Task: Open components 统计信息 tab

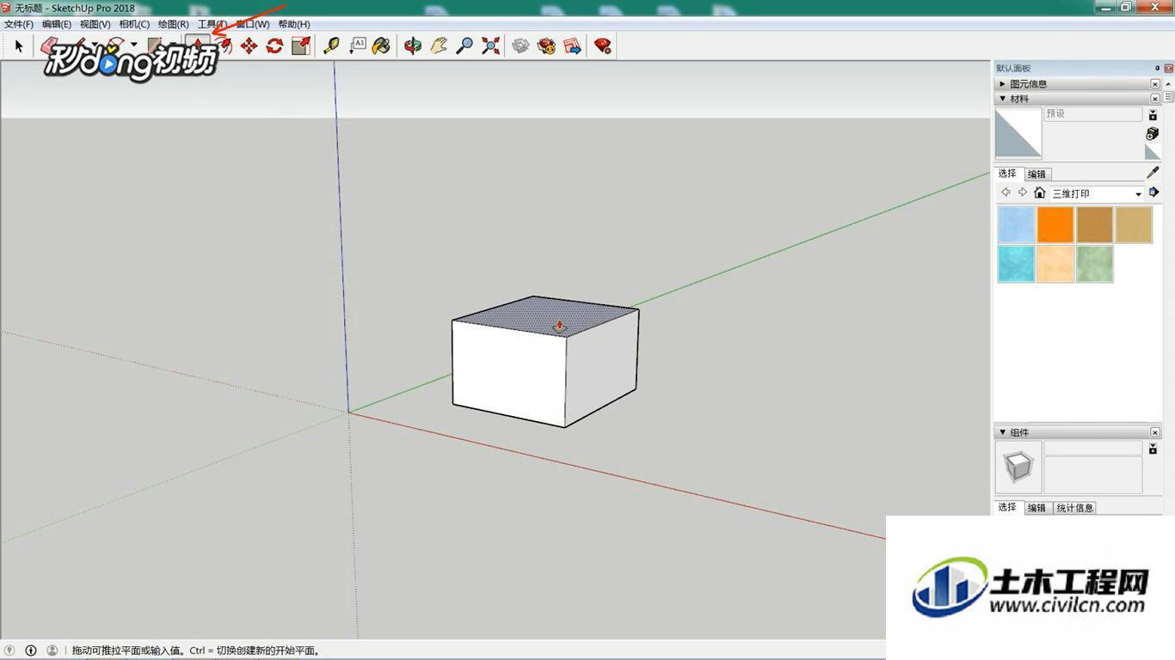Action: pos(1075,508)
